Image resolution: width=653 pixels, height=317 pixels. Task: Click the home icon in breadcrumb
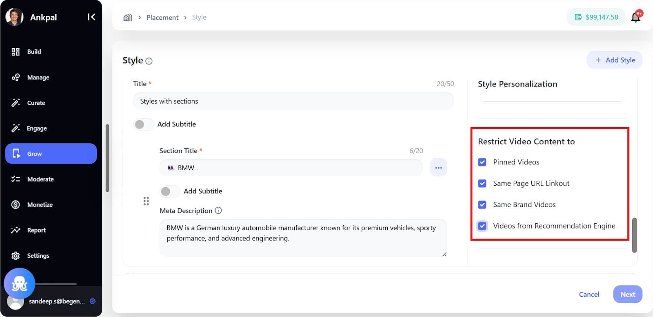(128, 18)
